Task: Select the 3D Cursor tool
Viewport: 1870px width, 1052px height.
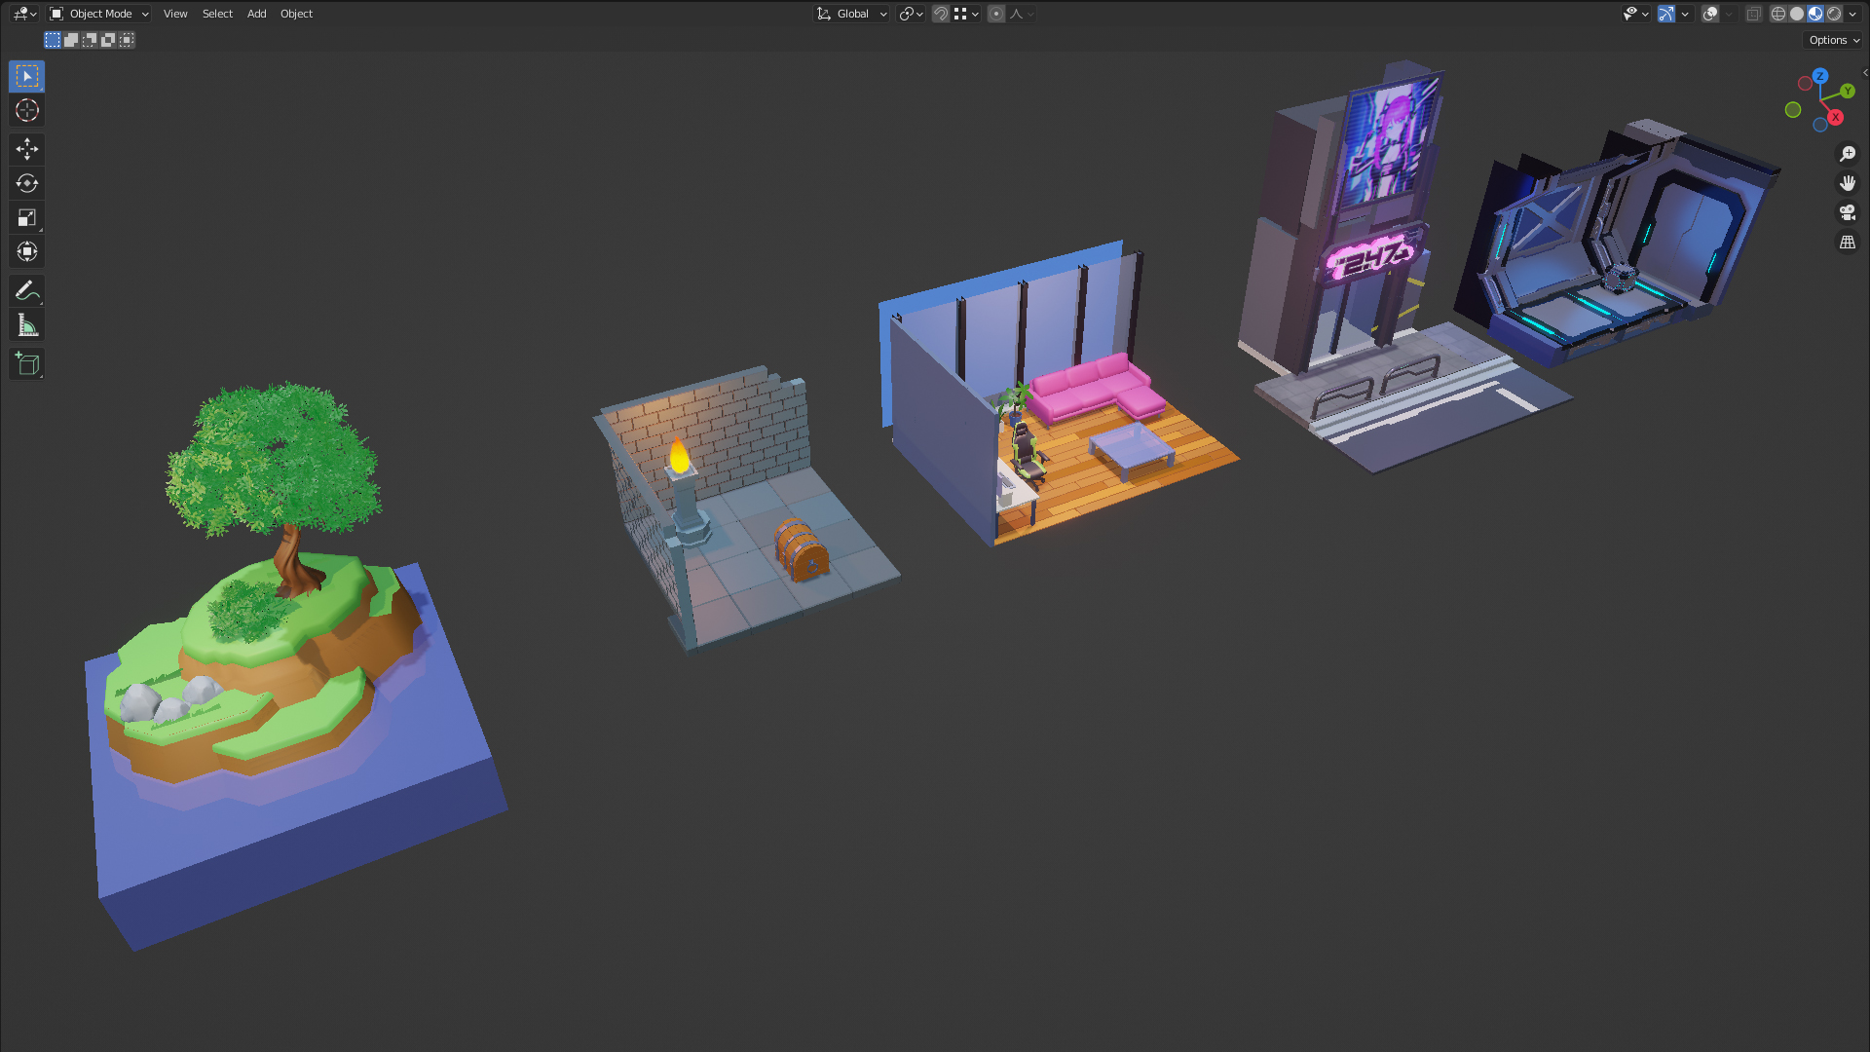Action: click(x=27, y=110)
